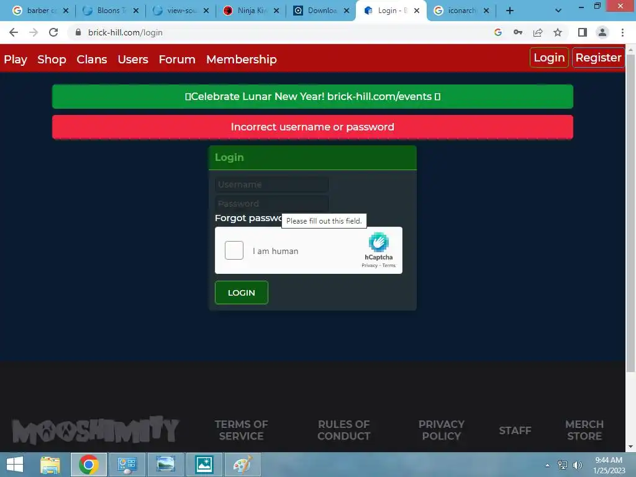This screenshot has height=477, width=636.
Task: Open hCaptcha Terms link
Action: [389, 266]
